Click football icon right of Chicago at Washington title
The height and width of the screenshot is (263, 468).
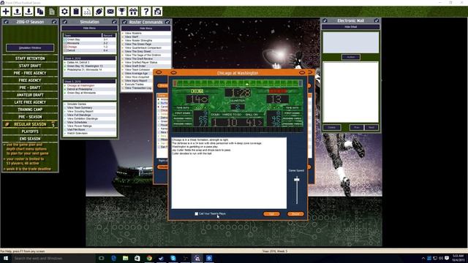(302, 72)
